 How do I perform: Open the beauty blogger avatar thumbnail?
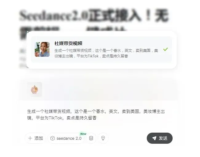tap(42, 49)
